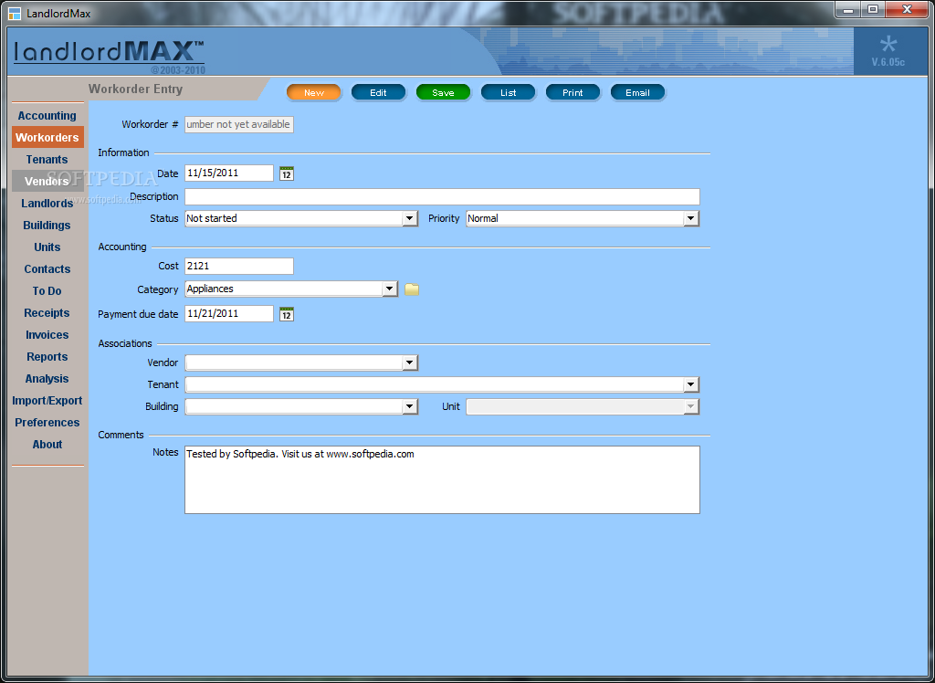Screen dimensions: 935x683
Task: Click the folder icon beside Category
Action: pos(412,289)
